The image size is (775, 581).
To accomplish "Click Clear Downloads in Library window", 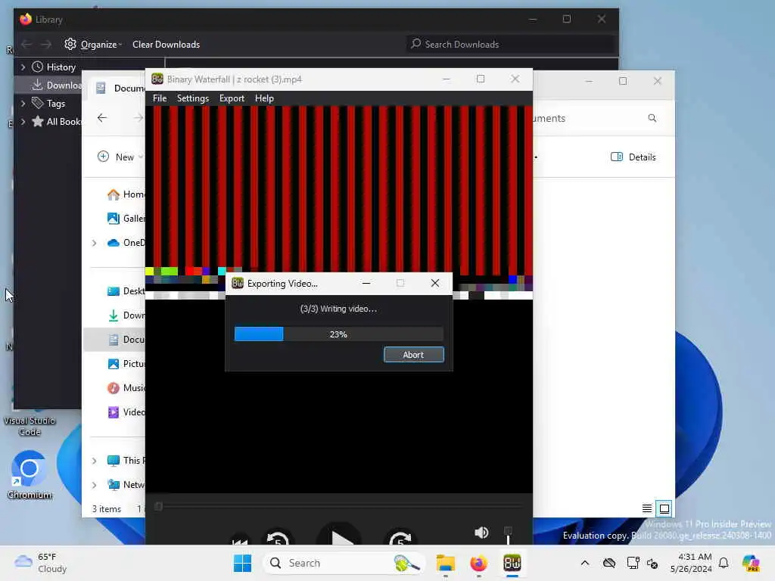I will pos(166,45).
